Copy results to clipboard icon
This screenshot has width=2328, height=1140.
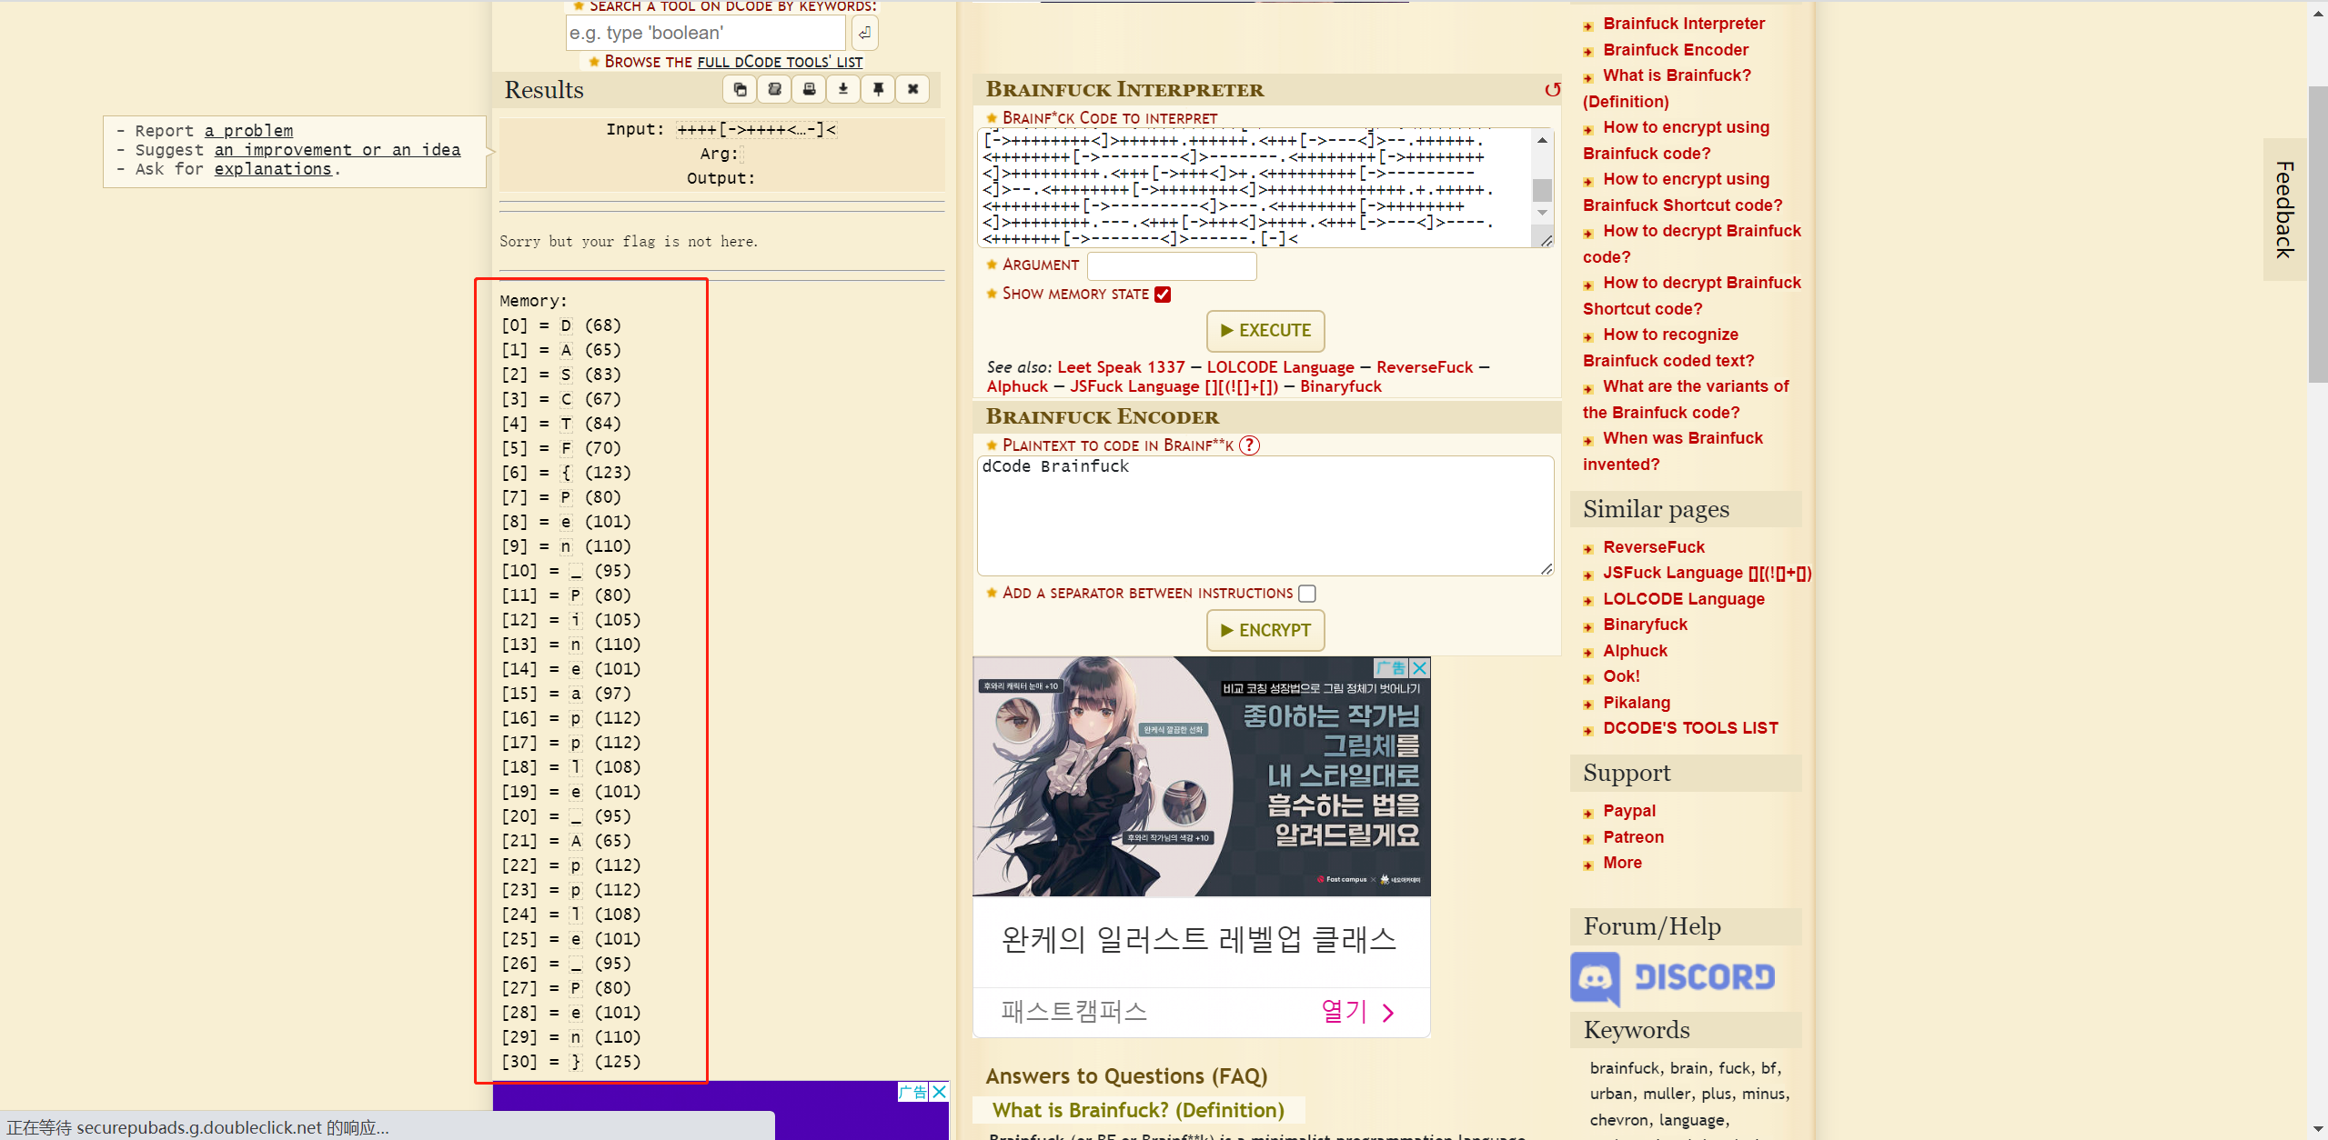(x=740, y=89)
